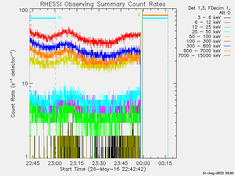
Task: Click the orange line swatch for 800 - 7000 keV
Action: (x=227, y=51)
